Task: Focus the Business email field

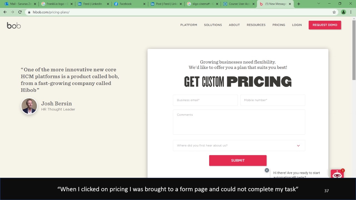Action: click(205, 100)
